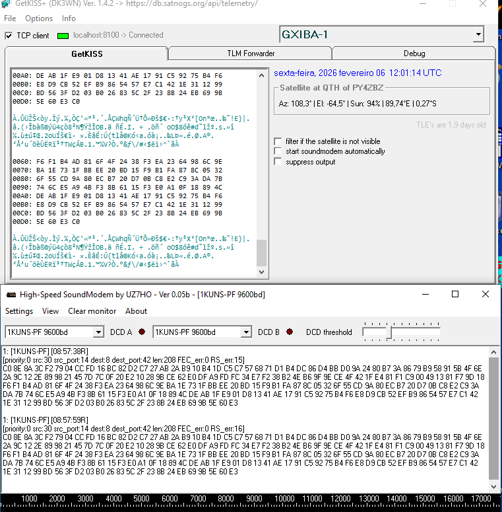
Task: Minimize the High-Speed SoundModem window
Action: coord(424,294)
